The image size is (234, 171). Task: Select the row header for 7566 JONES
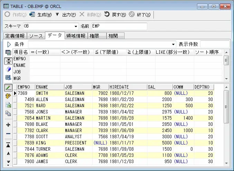point(15,112)
